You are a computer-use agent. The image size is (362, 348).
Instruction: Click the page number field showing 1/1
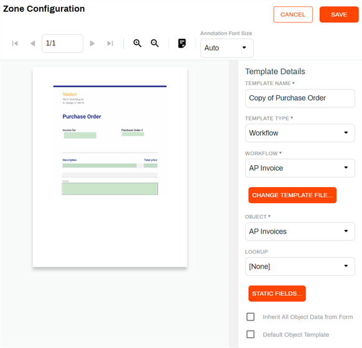point(62,43)
